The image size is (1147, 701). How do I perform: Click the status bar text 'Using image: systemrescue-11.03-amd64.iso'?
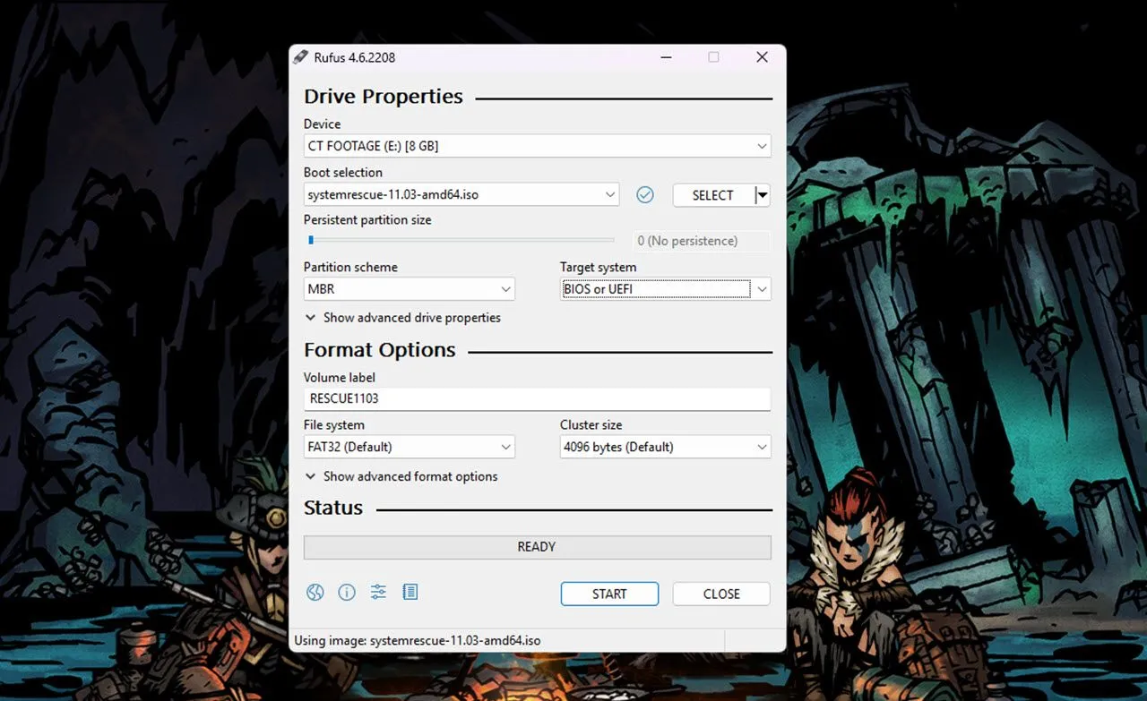[418, 641]
